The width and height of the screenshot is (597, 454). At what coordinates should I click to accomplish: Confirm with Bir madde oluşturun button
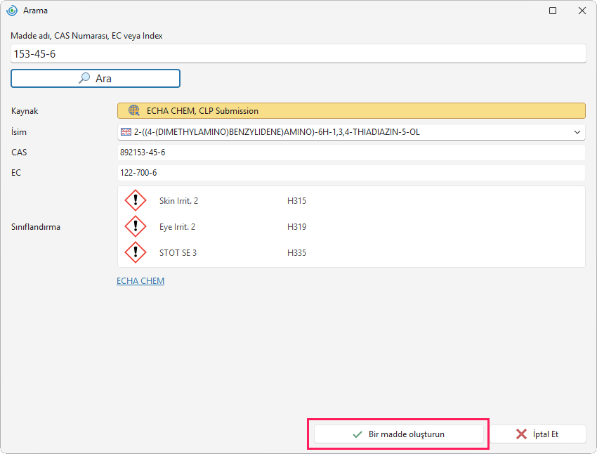(x=399, y=434)
